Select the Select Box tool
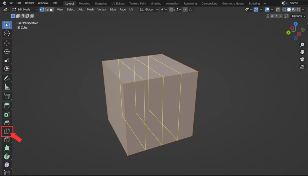Screen dimensions: 308x176 click(x=7, y=25)
